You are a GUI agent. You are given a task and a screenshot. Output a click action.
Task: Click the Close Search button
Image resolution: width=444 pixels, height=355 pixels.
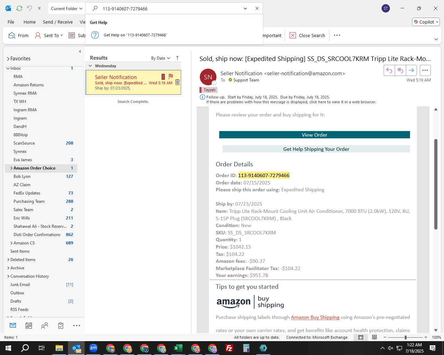coord(307,35)
